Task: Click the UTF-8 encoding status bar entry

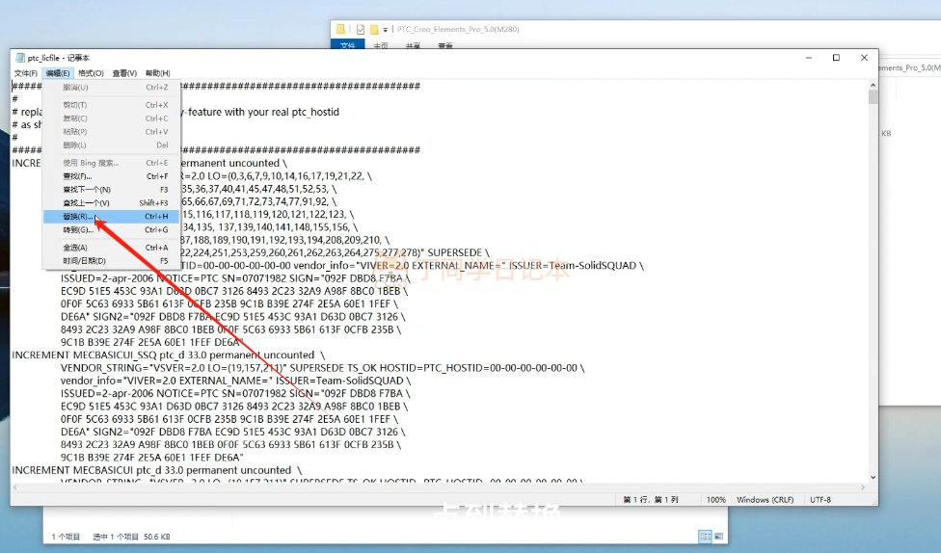Action: pyautogui.click(x=820, y=500)
